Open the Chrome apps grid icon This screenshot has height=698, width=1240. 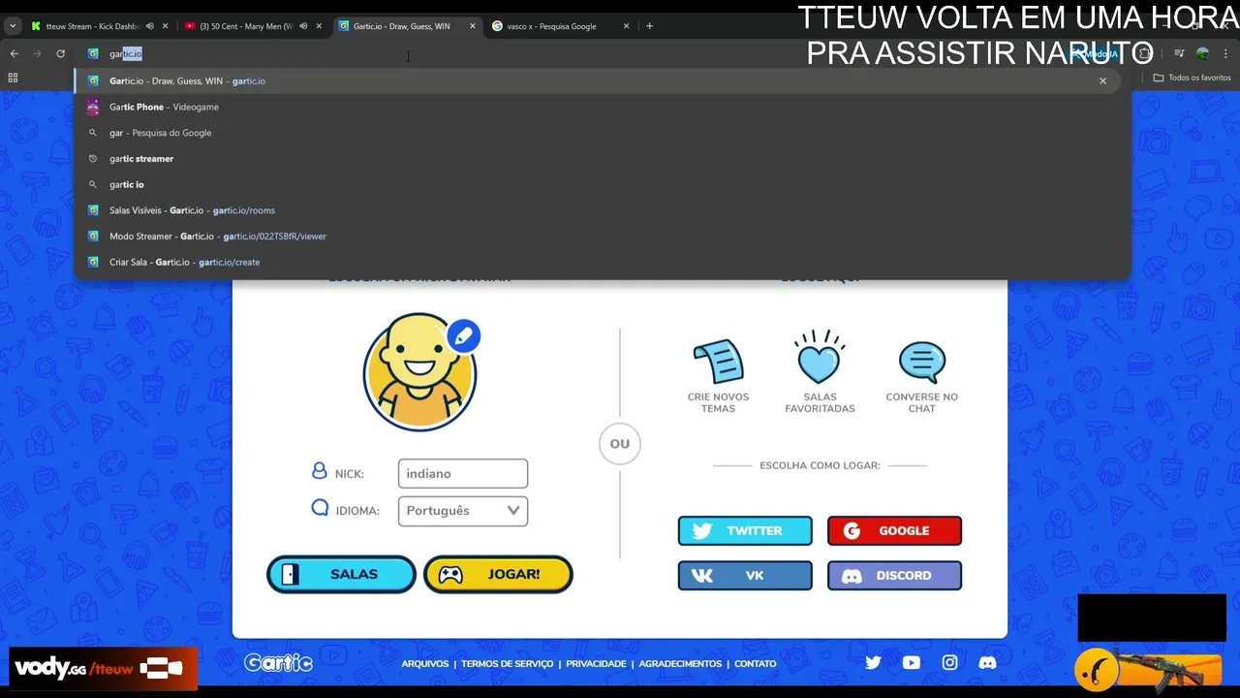click(x=13, y=78)
